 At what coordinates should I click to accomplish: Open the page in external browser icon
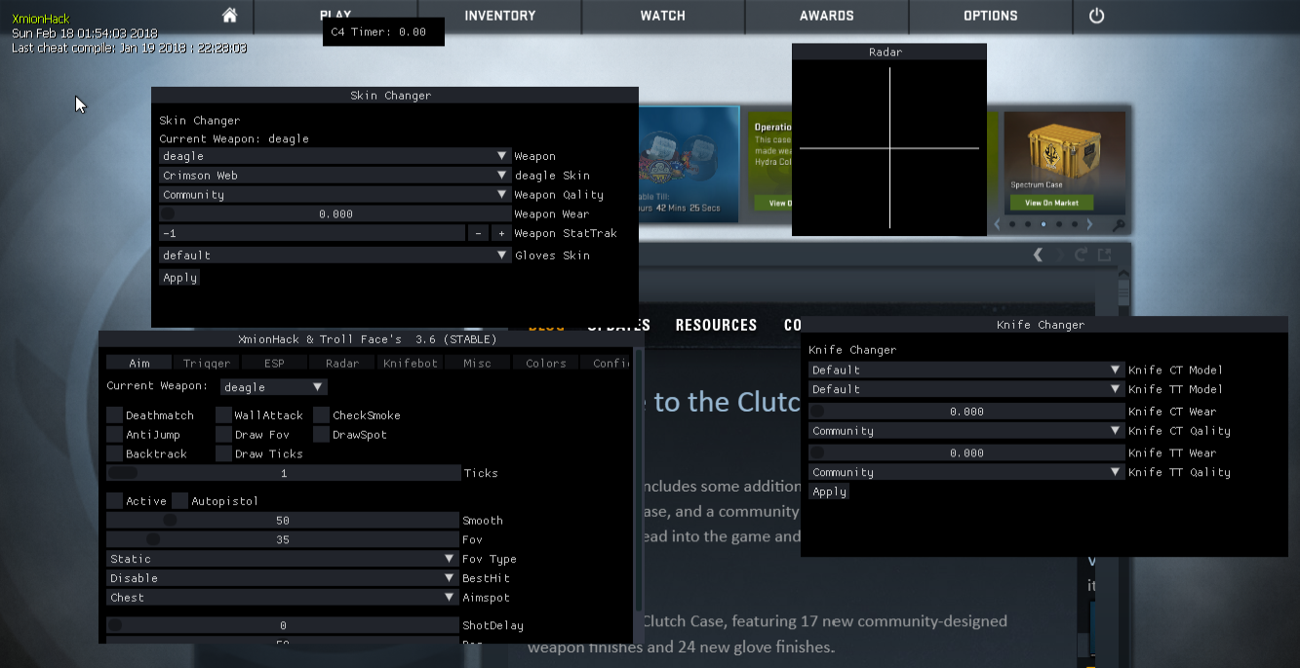coord(1104,255)
